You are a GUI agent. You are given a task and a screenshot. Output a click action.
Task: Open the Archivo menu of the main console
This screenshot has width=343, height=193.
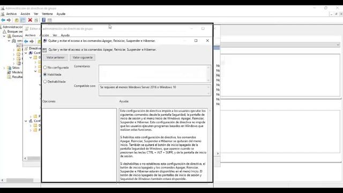[11, 14]
